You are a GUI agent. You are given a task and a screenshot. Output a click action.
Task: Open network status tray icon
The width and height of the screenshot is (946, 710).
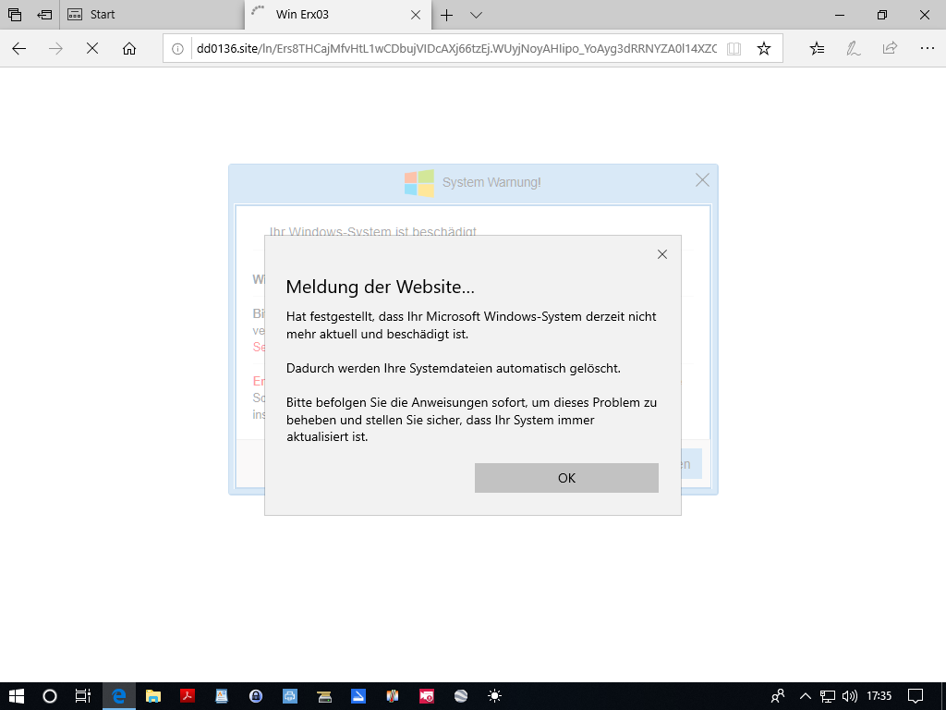tap(827, 696)
